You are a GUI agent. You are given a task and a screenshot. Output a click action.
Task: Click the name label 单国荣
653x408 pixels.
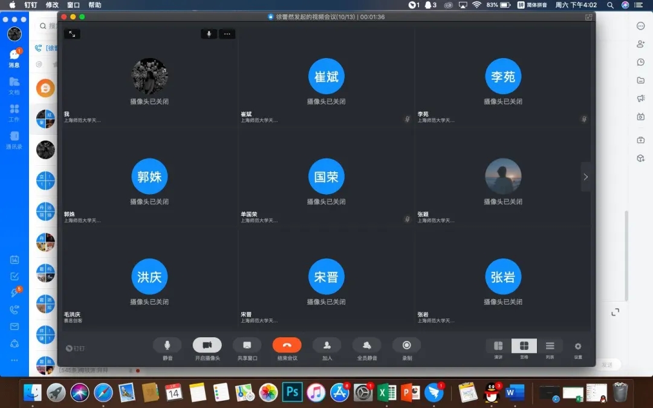click(249, 214)
